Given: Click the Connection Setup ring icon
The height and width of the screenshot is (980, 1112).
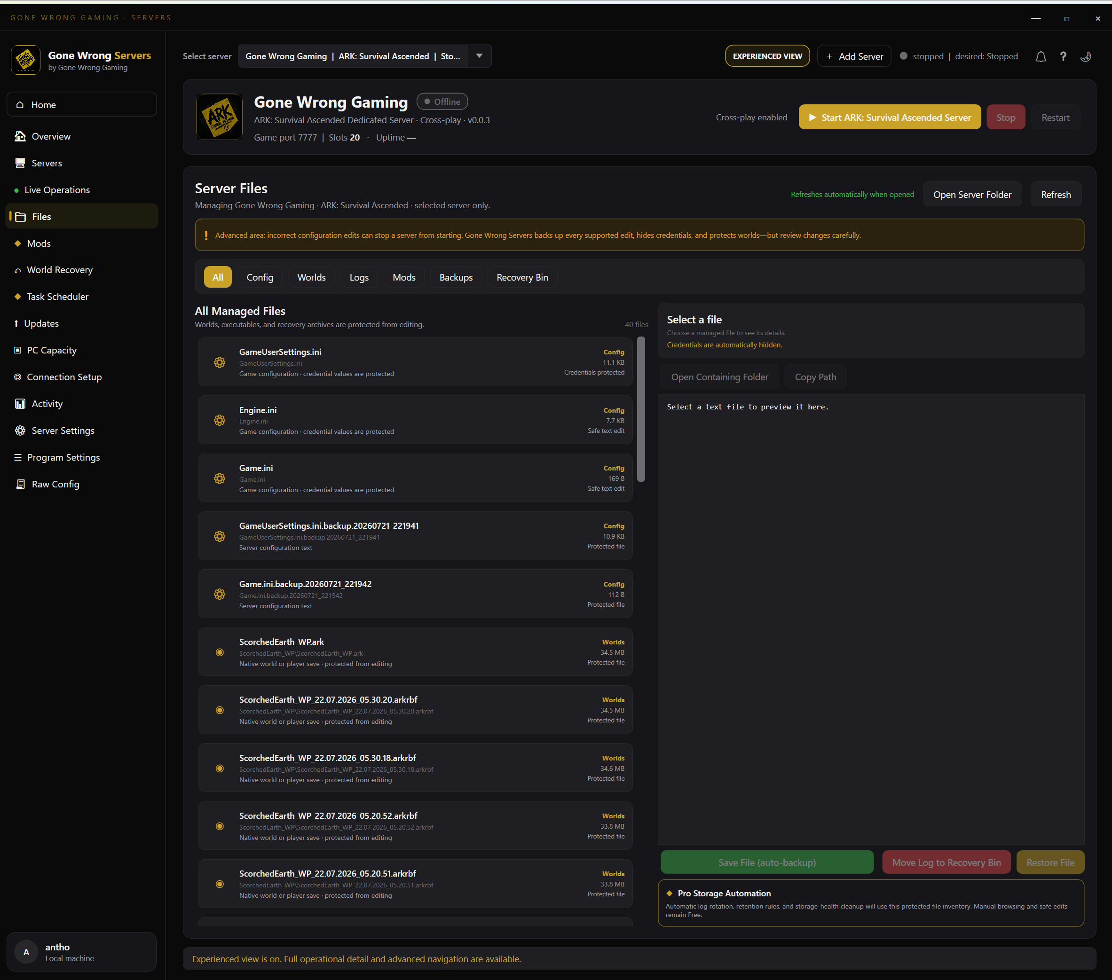Looking at the screenshot, I should click(x=18, y=376).
